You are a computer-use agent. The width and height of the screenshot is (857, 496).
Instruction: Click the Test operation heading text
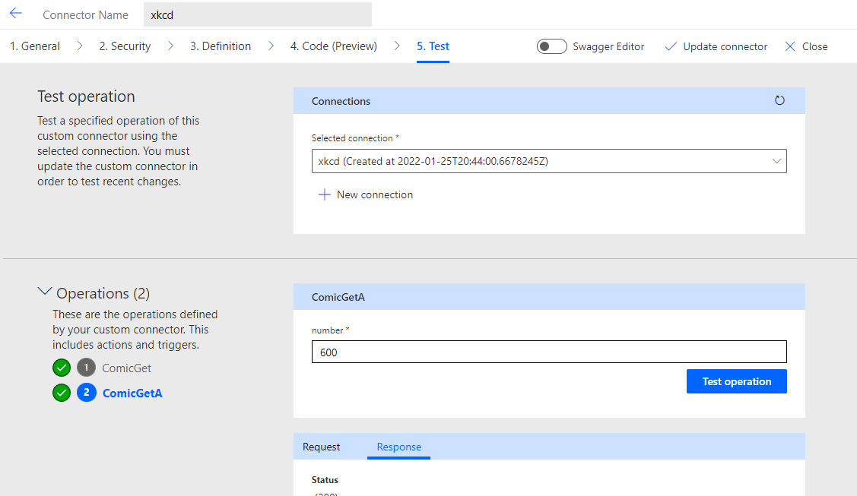pos(86,96)
